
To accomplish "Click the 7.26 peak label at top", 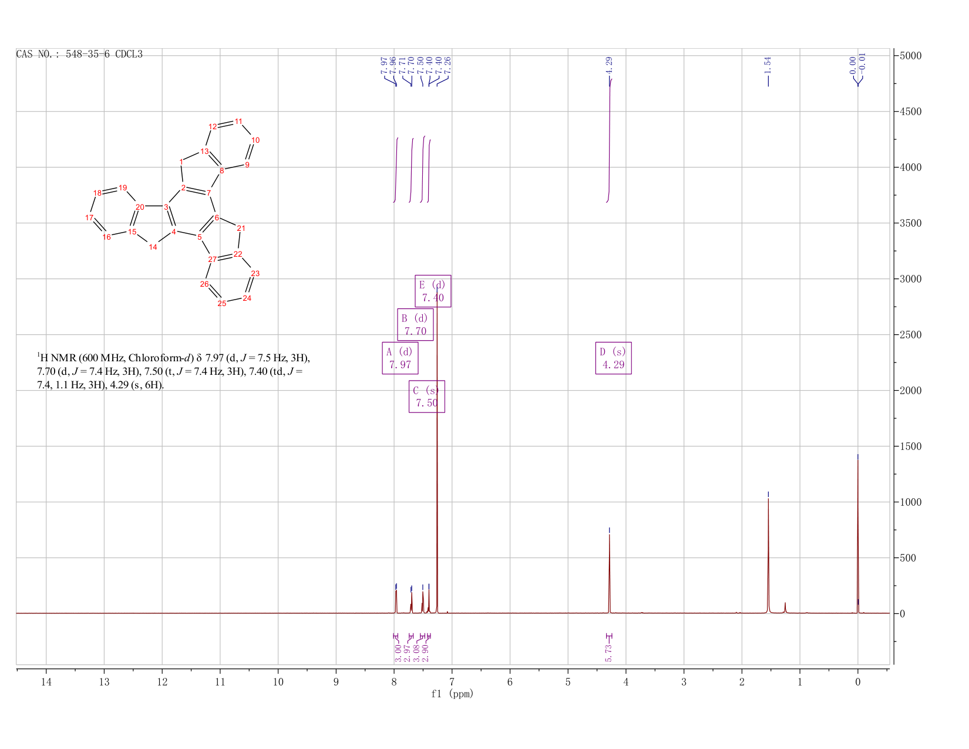I will [x=448, y=65].
